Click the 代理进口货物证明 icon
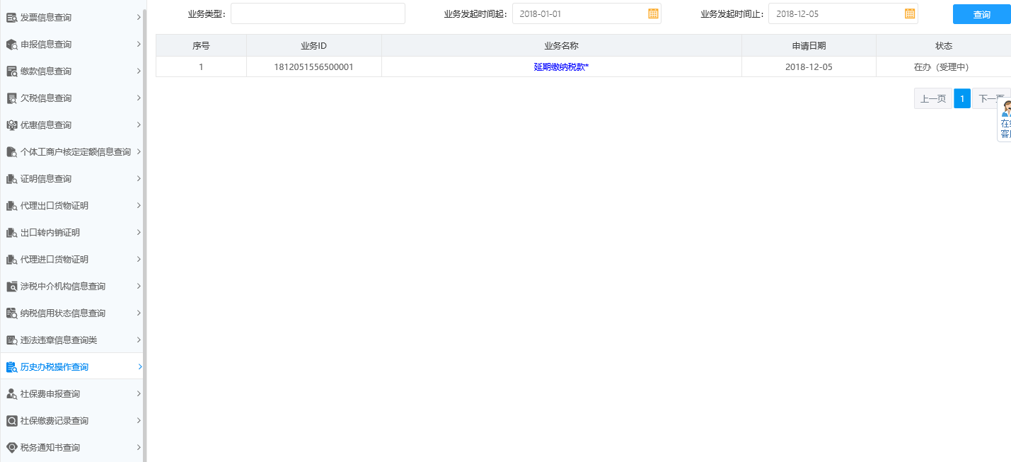Screen dimensions: 1011x462 (x=11, y=259)
